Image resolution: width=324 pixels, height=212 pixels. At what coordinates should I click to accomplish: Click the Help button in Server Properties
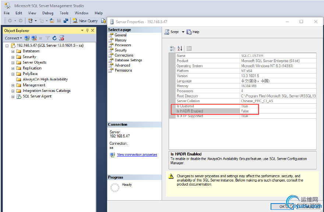point(193,32)
